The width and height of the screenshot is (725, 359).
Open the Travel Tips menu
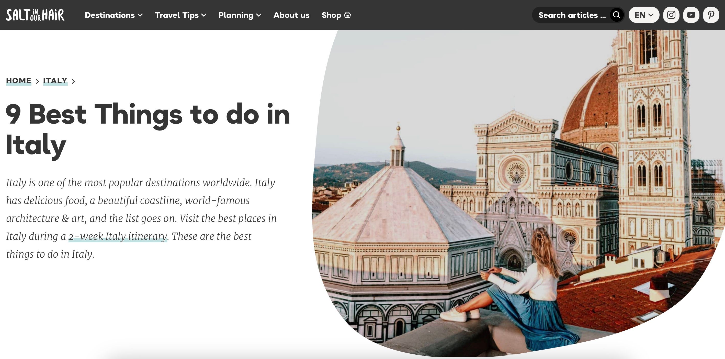(x=177, y=15)
